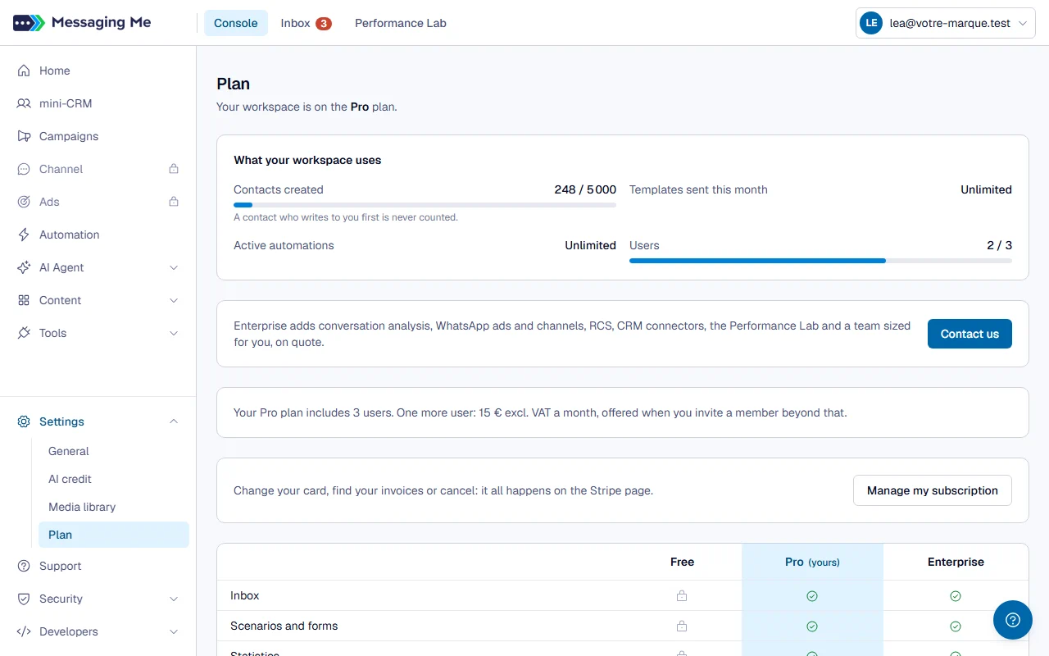Screen dimensions: 1049x656
Task: Click the Contacts created progress bar
Action: pos(425,205)
